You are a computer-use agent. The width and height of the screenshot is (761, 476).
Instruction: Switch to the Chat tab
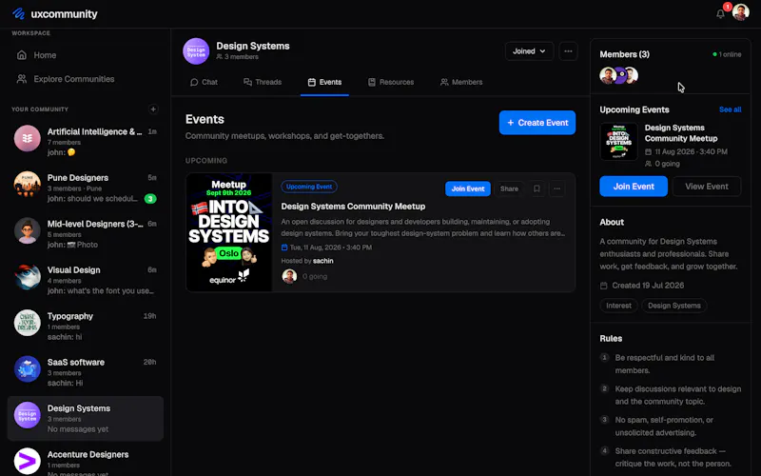pyautogui.click(x=204, y=82)
